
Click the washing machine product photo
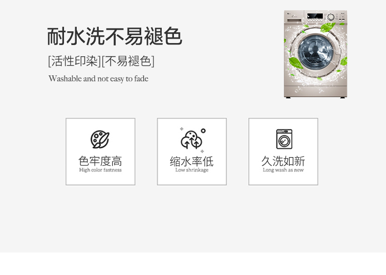point(315,54)
